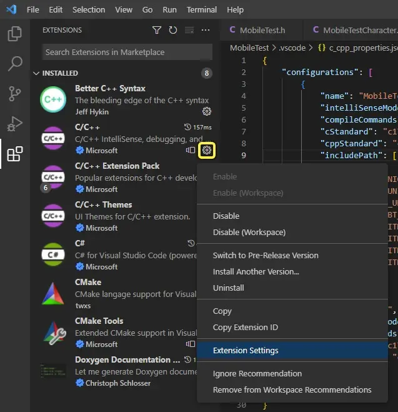Open the Terminal menu
Viewport: 398px width, 412px height.
coord(202,10)
